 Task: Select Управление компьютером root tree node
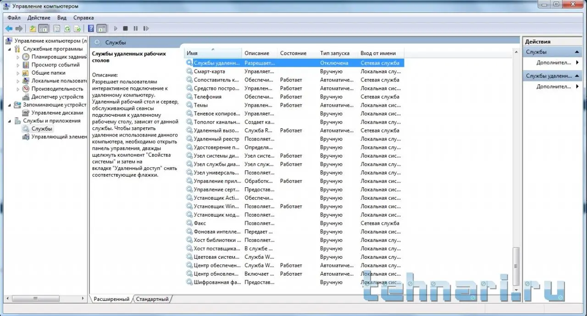50,41
